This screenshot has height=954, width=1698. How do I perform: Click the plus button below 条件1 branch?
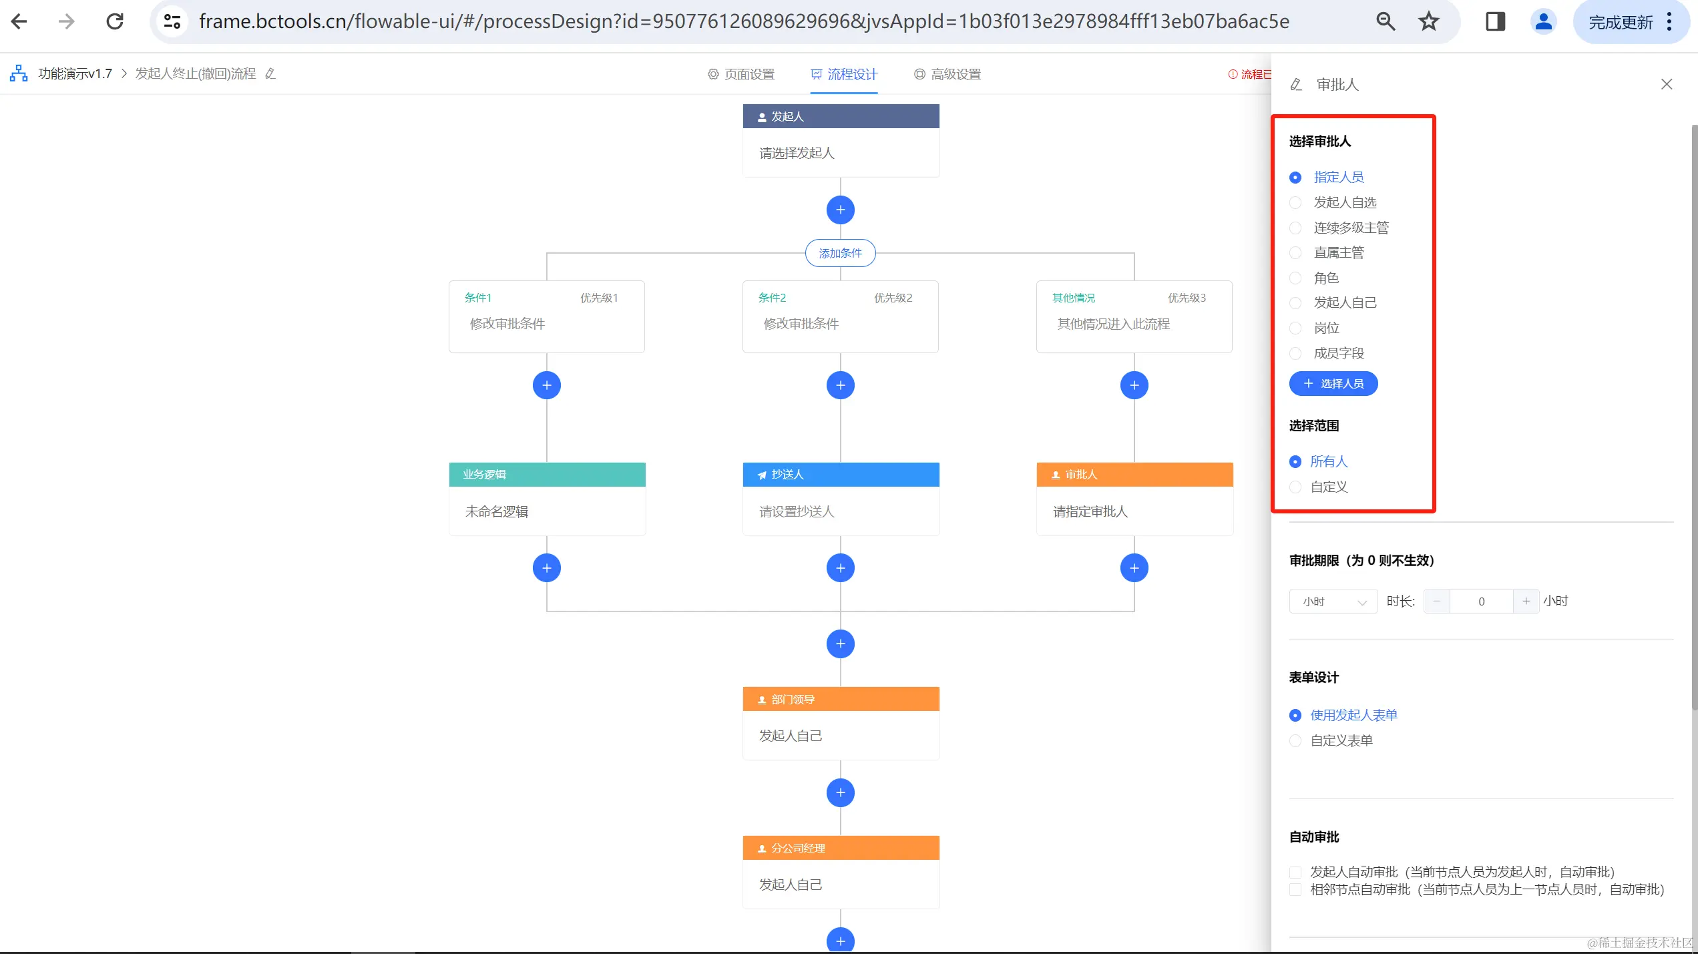pyautogui.click(x=546, y=385)
